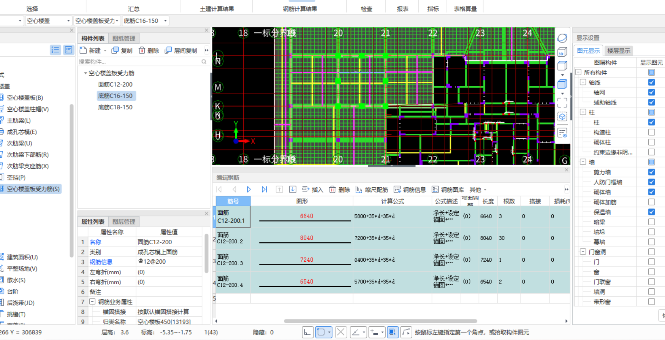665x340 pixels.
Task: Click the cross-delete icon in status bar
Action: [x=341, y=332]
